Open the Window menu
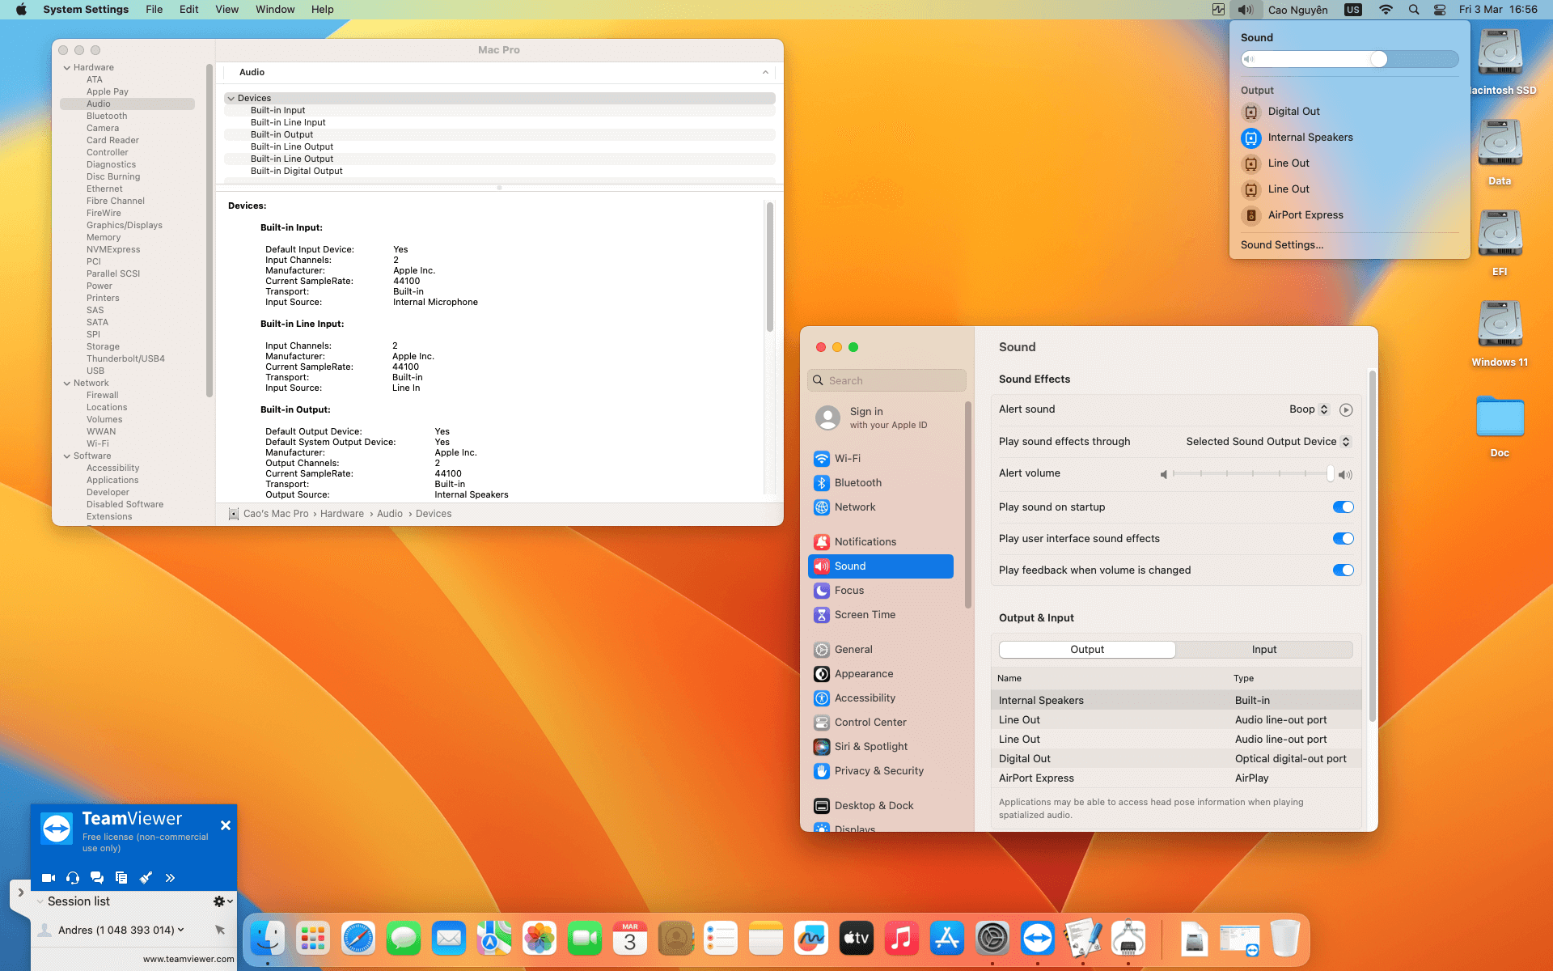Image resolution: width=1553 pixels, height=971 pixels. coord(275,10)
